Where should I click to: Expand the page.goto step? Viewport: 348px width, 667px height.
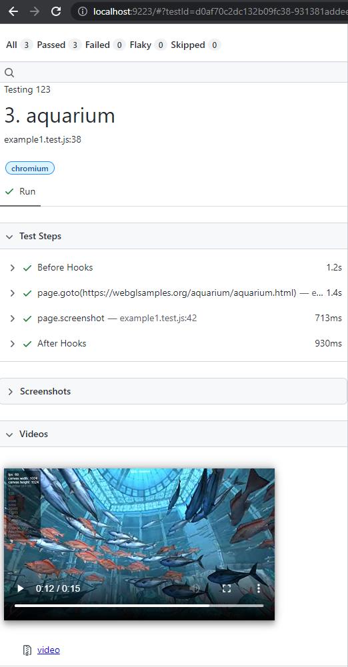13,293
